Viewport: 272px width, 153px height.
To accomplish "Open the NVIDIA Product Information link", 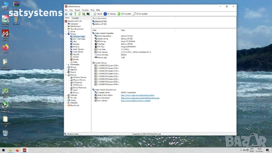I will point(138,95).
